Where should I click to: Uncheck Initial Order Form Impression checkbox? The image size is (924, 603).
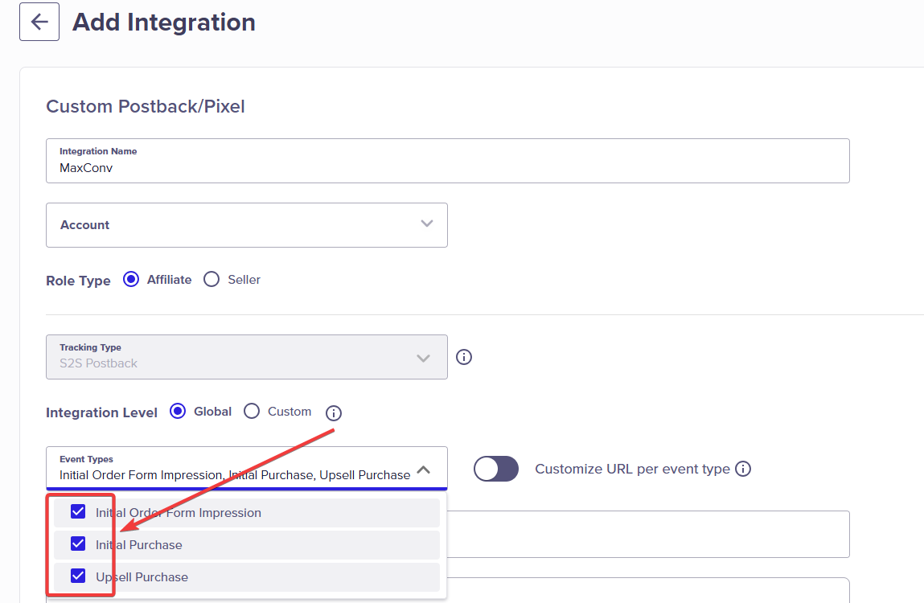[x=78, y=511]
